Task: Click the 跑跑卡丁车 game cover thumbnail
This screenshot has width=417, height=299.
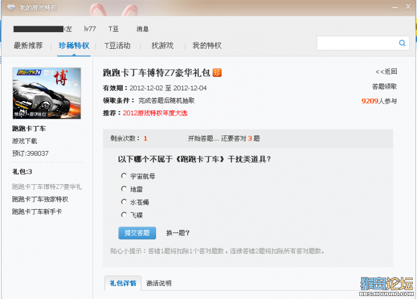Action: click(x=47, y=93)
